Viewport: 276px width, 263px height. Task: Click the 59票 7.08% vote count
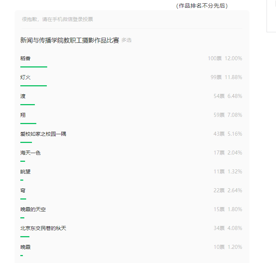tap(228, 115)
